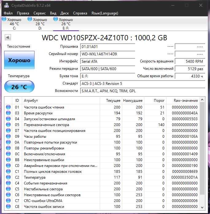The width and height of the screenshot is (210, 214).
Task: Click status icon for CRC-ошибки UltraDMA
Action: 8,200
